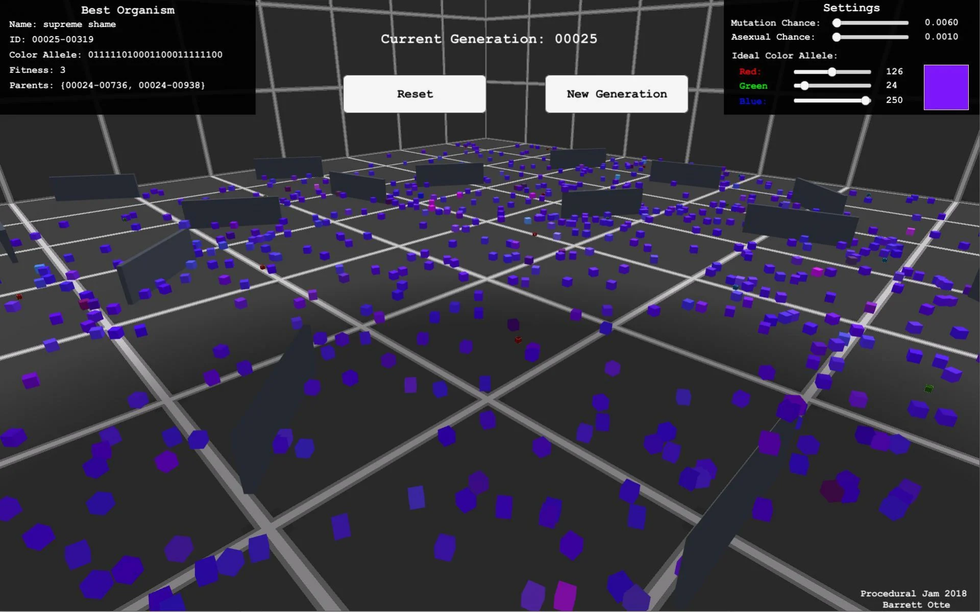This screenshot has height=612, width=980.
Task: Click the Blue color label
Action: pyautogui.click(x=753, y=101)
